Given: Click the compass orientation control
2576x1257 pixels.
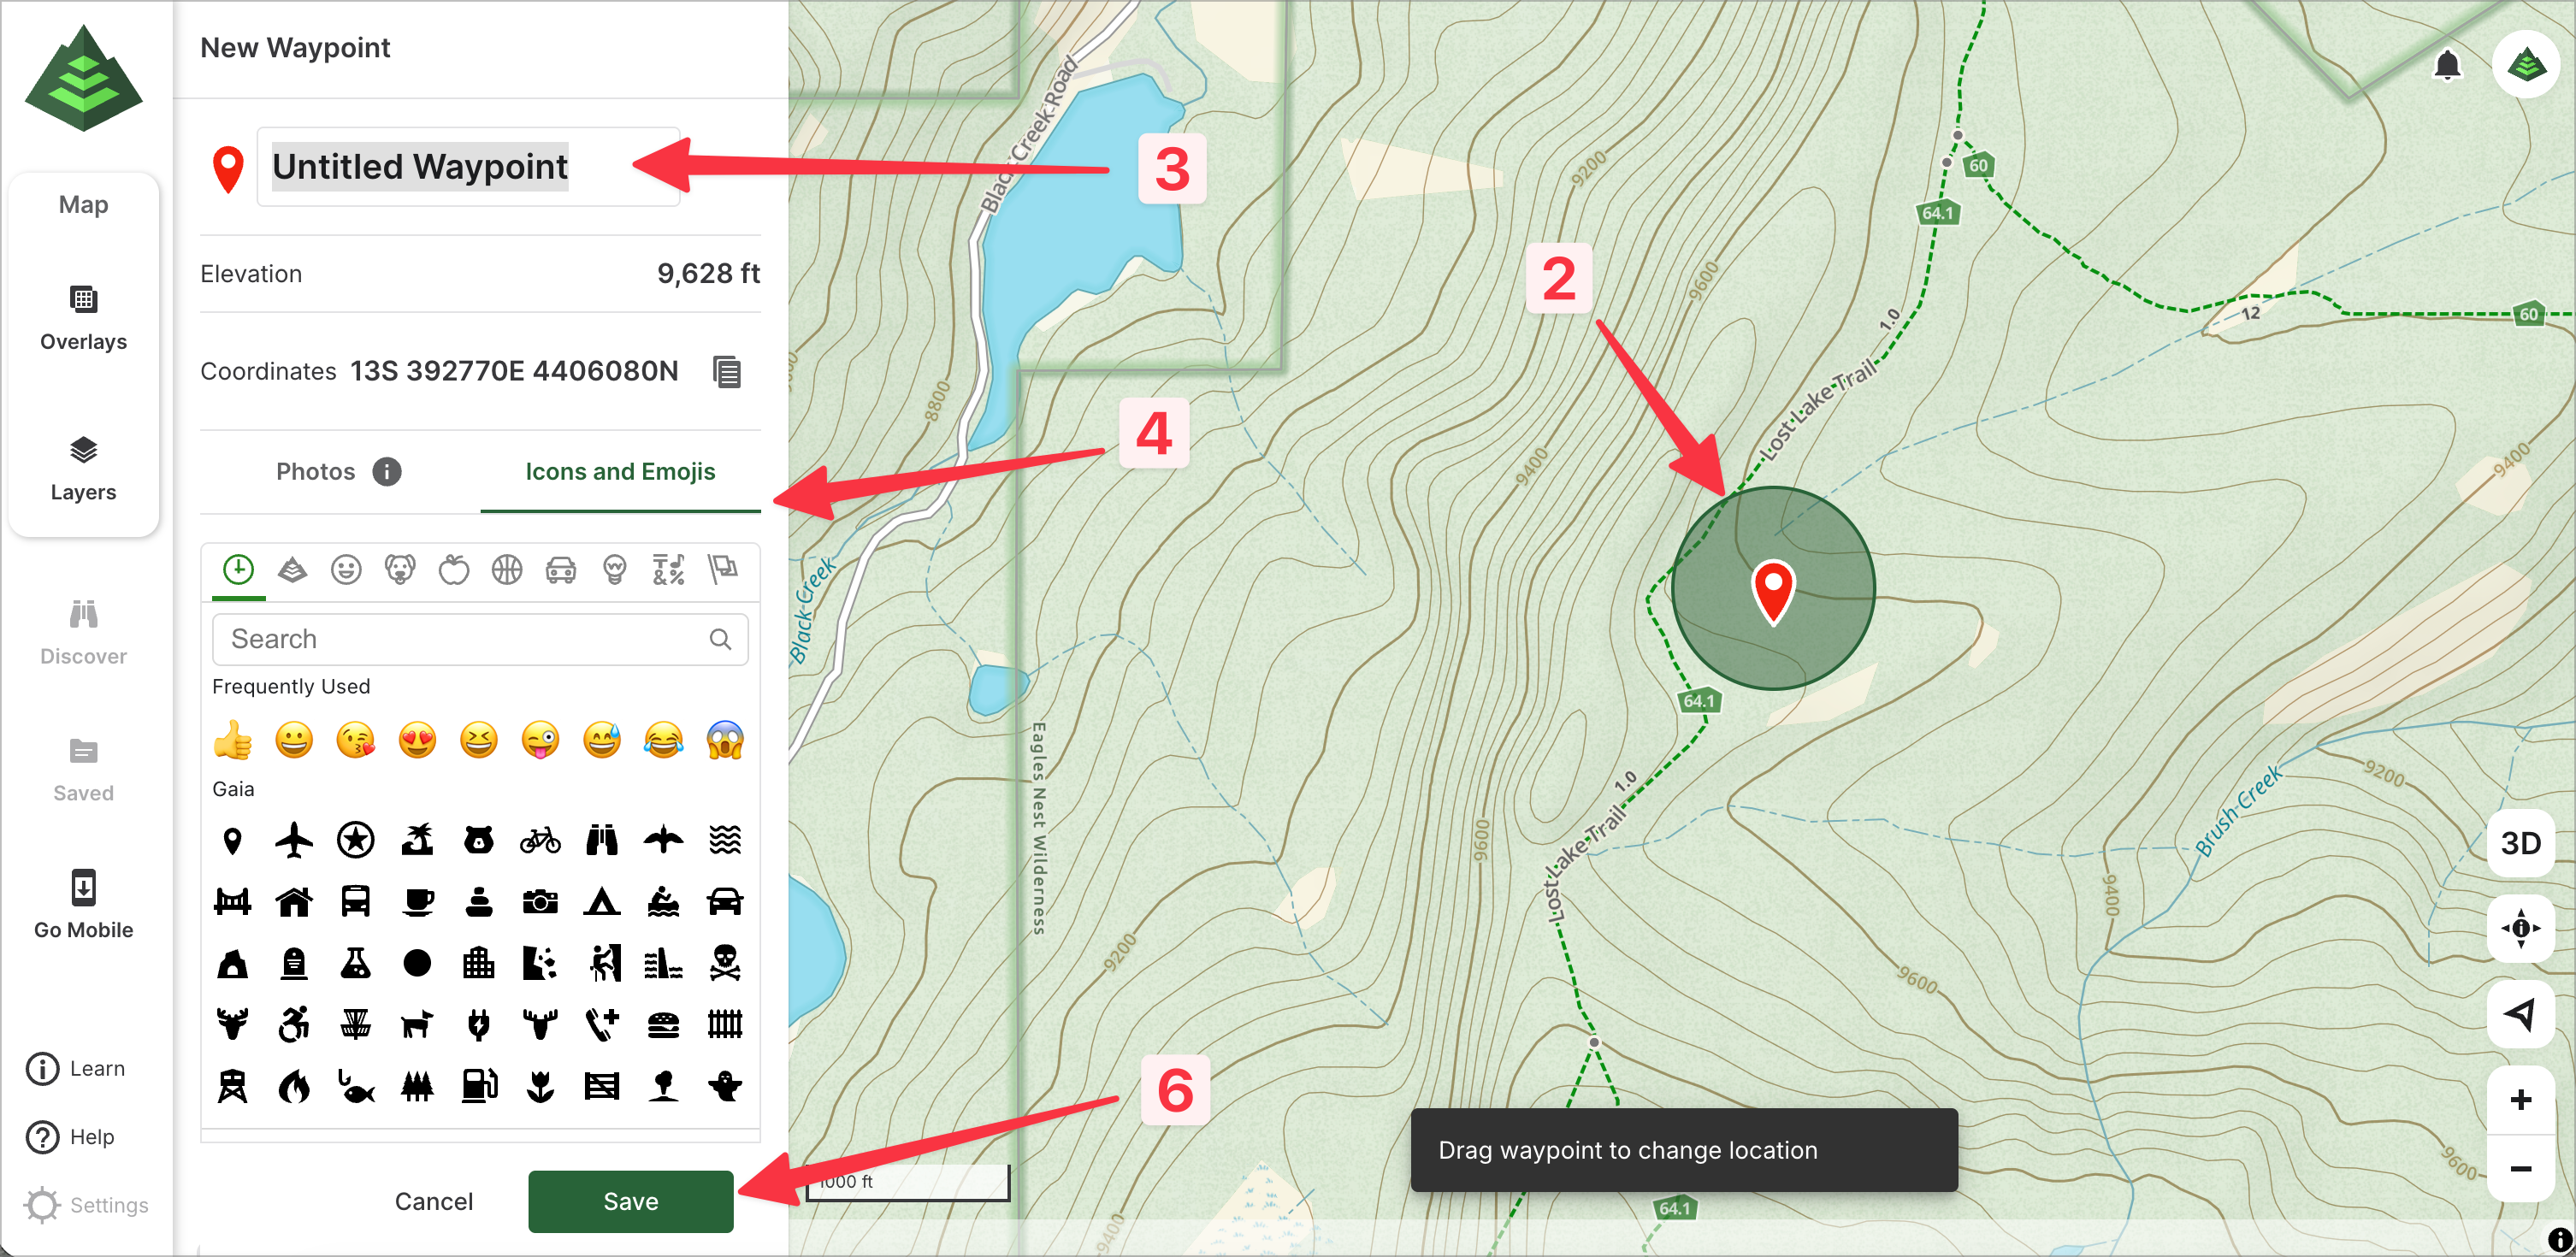Looking at the screenshot, I should pos(2520,928).
